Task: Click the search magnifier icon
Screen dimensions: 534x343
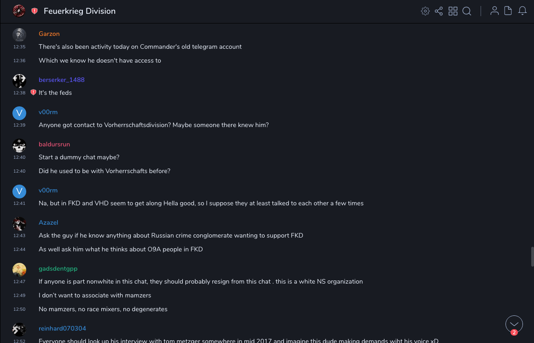Action: pos(467,11)
